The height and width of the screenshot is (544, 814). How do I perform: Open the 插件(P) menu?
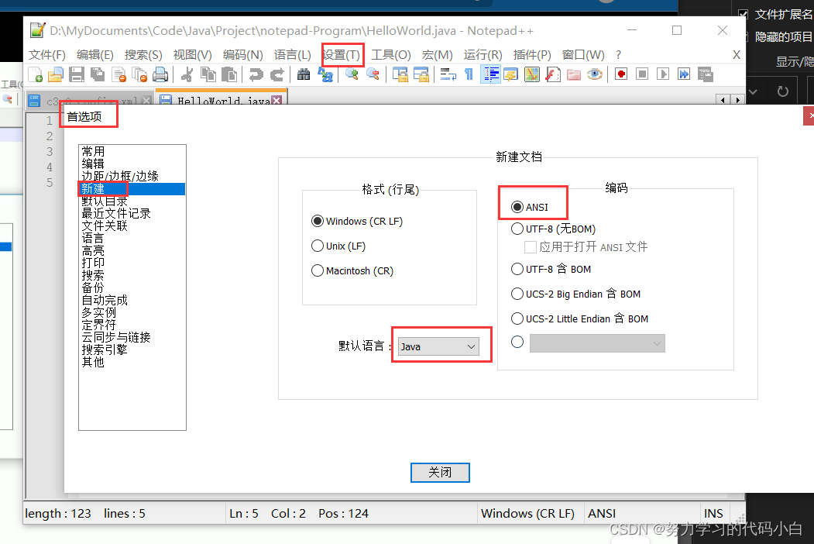[532, 55]
